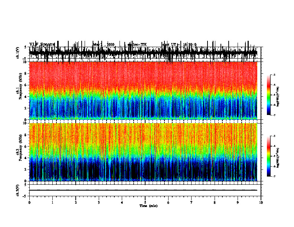Image resolution: width=294 pixels, height=227 pixels.
Task: Click the "Time (min)" axis title
Action: tap(148, 206)
